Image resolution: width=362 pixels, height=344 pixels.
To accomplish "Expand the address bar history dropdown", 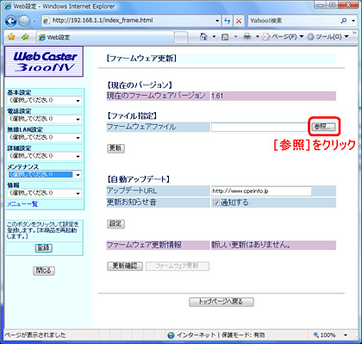I will click(217, 21).
